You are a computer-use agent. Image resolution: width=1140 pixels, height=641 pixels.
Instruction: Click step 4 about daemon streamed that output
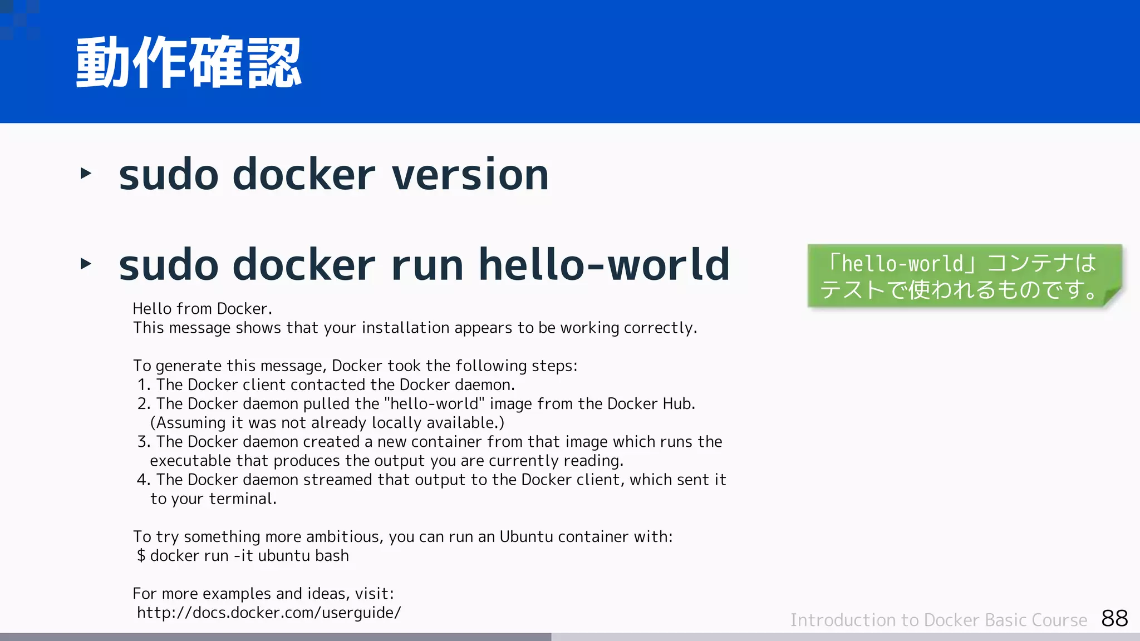tap(431, 480)
